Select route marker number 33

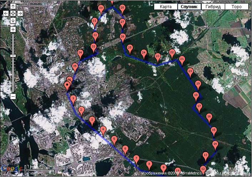click(94, 47)
